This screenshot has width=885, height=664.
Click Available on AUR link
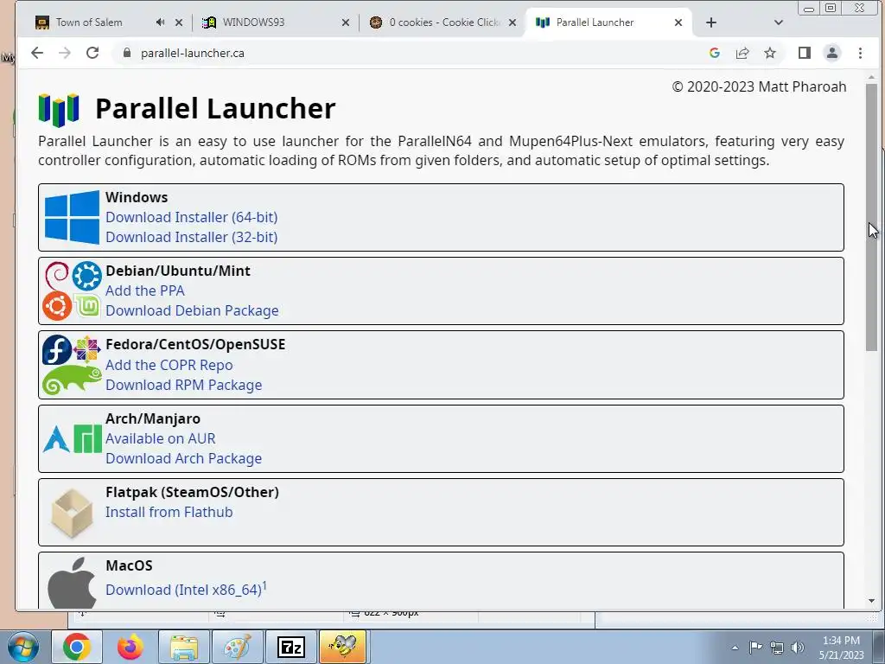click(x=160, y=438)
